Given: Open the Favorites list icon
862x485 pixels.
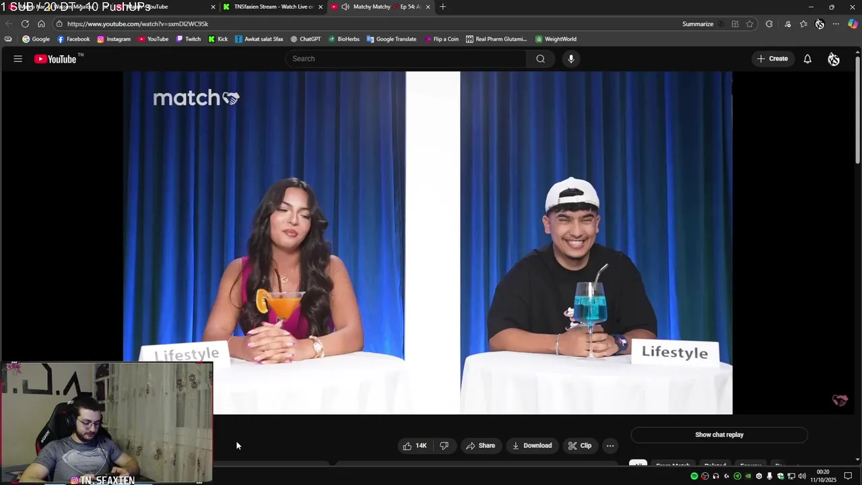Looking at the screenshot, I should [x=803, y=24].
